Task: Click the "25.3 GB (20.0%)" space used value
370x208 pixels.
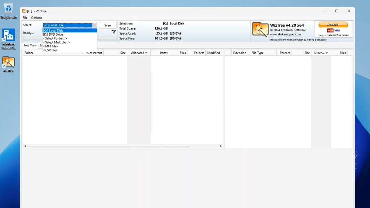Action: (168, 33)
